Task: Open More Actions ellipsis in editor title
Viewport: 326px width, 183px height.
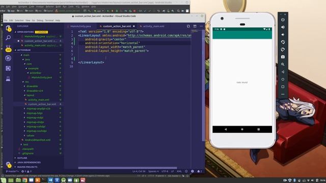Action: [201, 26]
